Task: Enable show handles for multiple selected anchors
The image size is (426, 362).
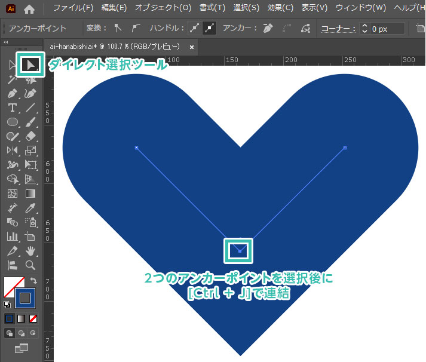Action: [195, 28]
